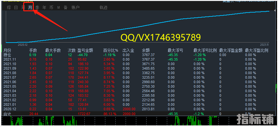Select the 2021.06 month row

pyautogui.click(x=10, y=82)
